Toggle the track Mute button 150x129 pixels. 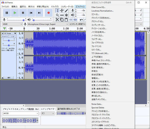pos(5,36)
